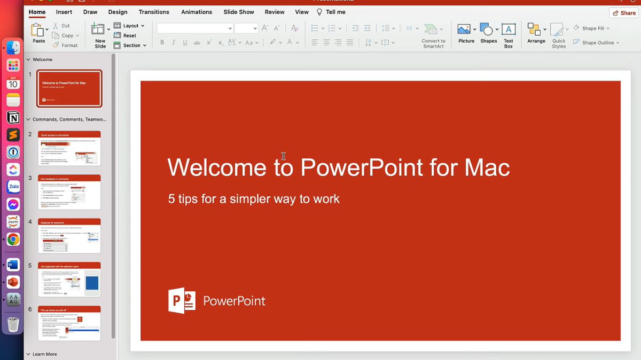Collapse the Welcome section
641x360 pixels.
point(28,60)
